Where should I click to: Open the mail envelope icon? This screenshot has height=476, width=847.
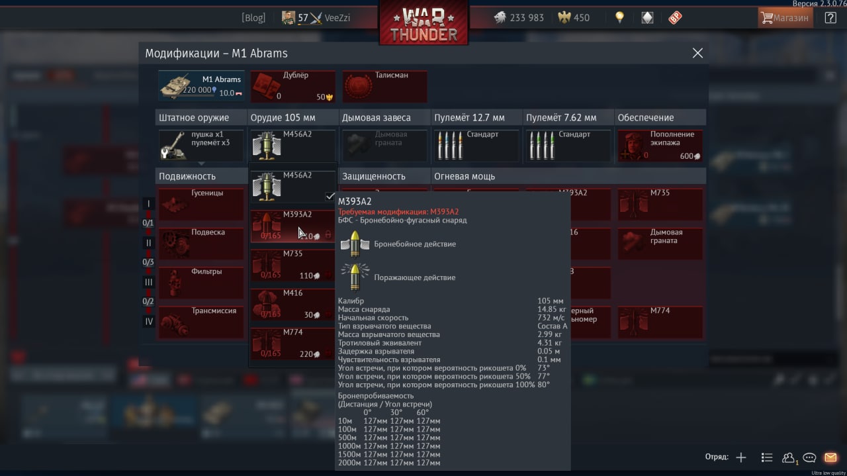[830, 457]
